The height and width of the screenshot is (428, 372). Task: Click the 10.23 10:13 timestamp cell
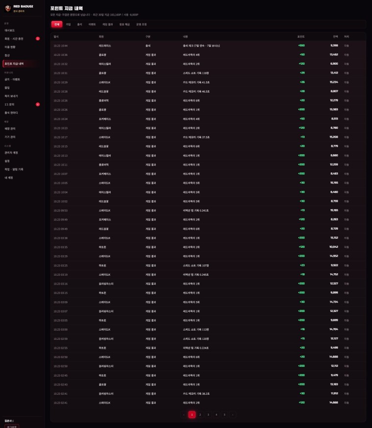pos(61,156)
